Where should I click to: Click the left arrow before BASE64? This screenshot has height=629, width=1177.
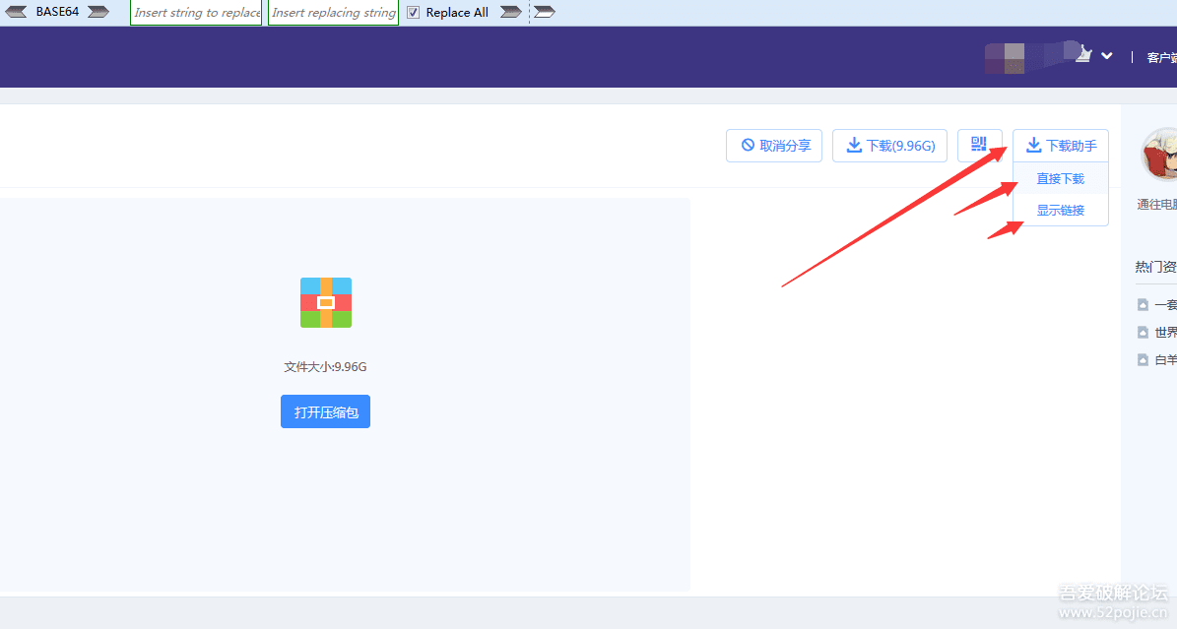pyautogui.click(x=17, y=12)
